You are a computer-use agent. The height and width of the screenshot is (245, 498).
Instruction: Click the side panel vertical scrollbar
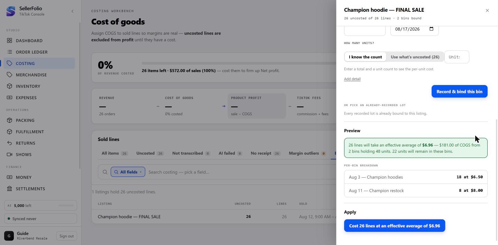(x=497, y=180)
